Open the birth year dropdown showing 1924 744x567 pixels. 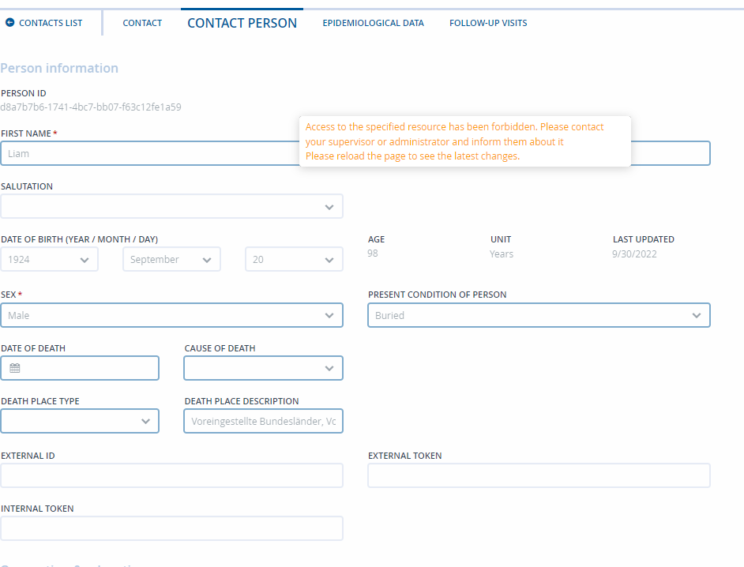(x=49, y=260)
